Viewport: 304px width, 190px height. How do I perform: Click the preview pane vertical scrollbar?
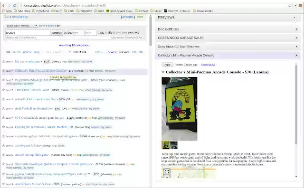296,104
